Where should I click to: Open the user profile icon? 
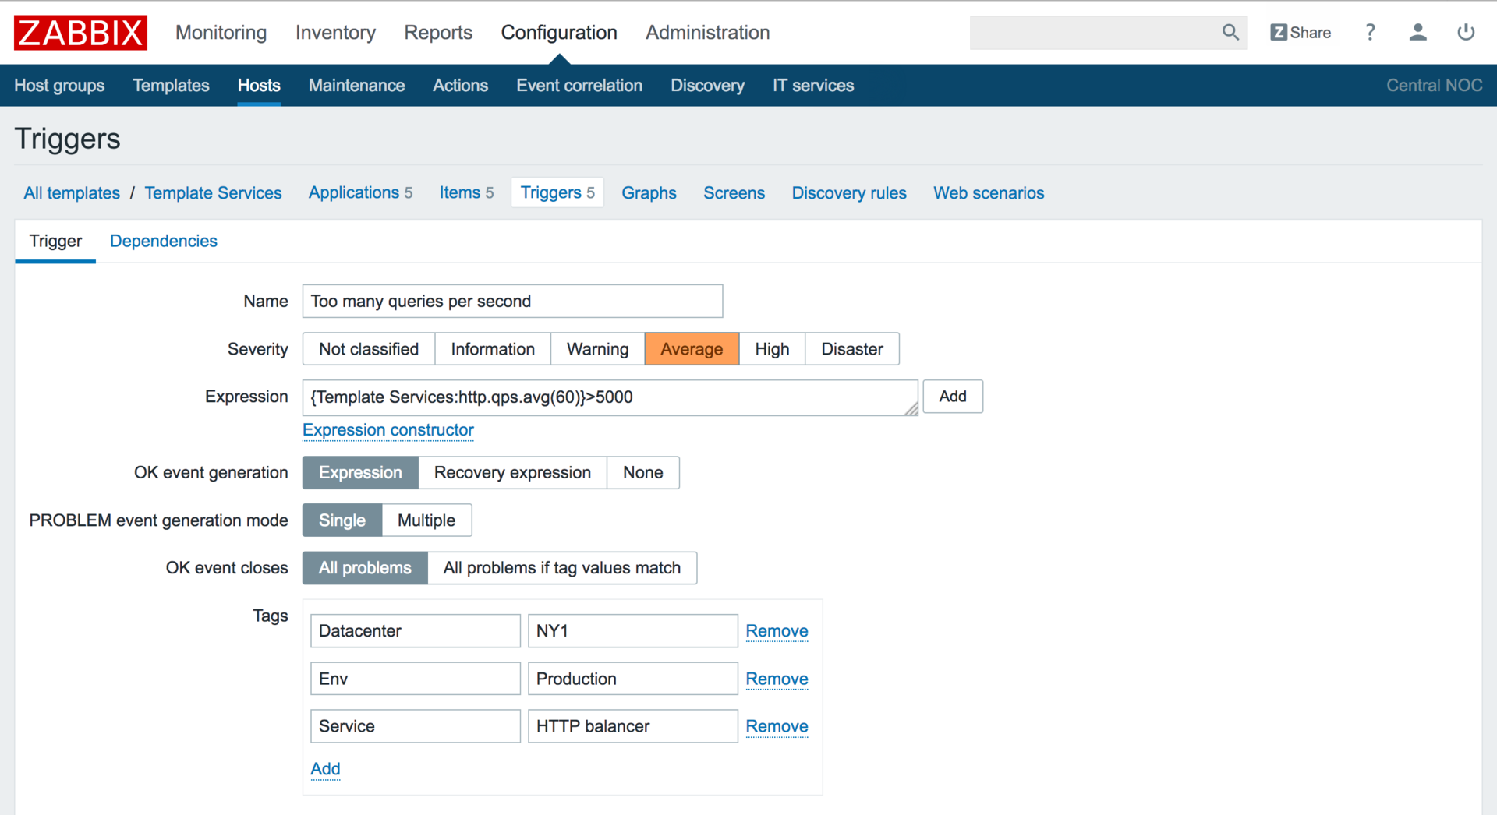pos(1417,33)
